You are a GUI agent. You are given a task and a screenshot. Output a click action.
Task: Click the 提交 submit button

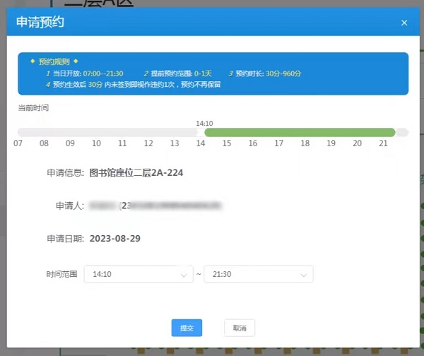[x=187, y=328]
